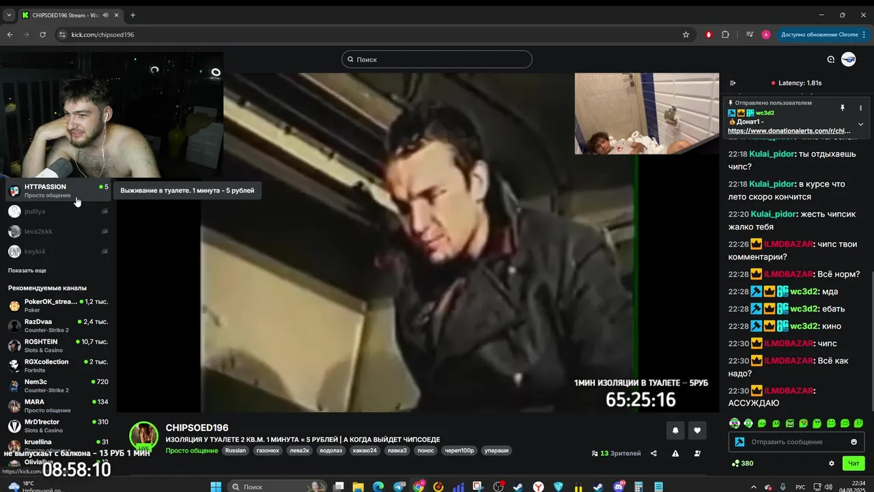
Task: Open the search icon next to the avatar
Action: pyautogui.click(x=831, y=59)
